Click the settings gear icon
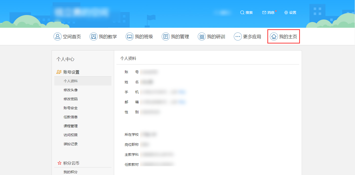 tap(286, 12)
